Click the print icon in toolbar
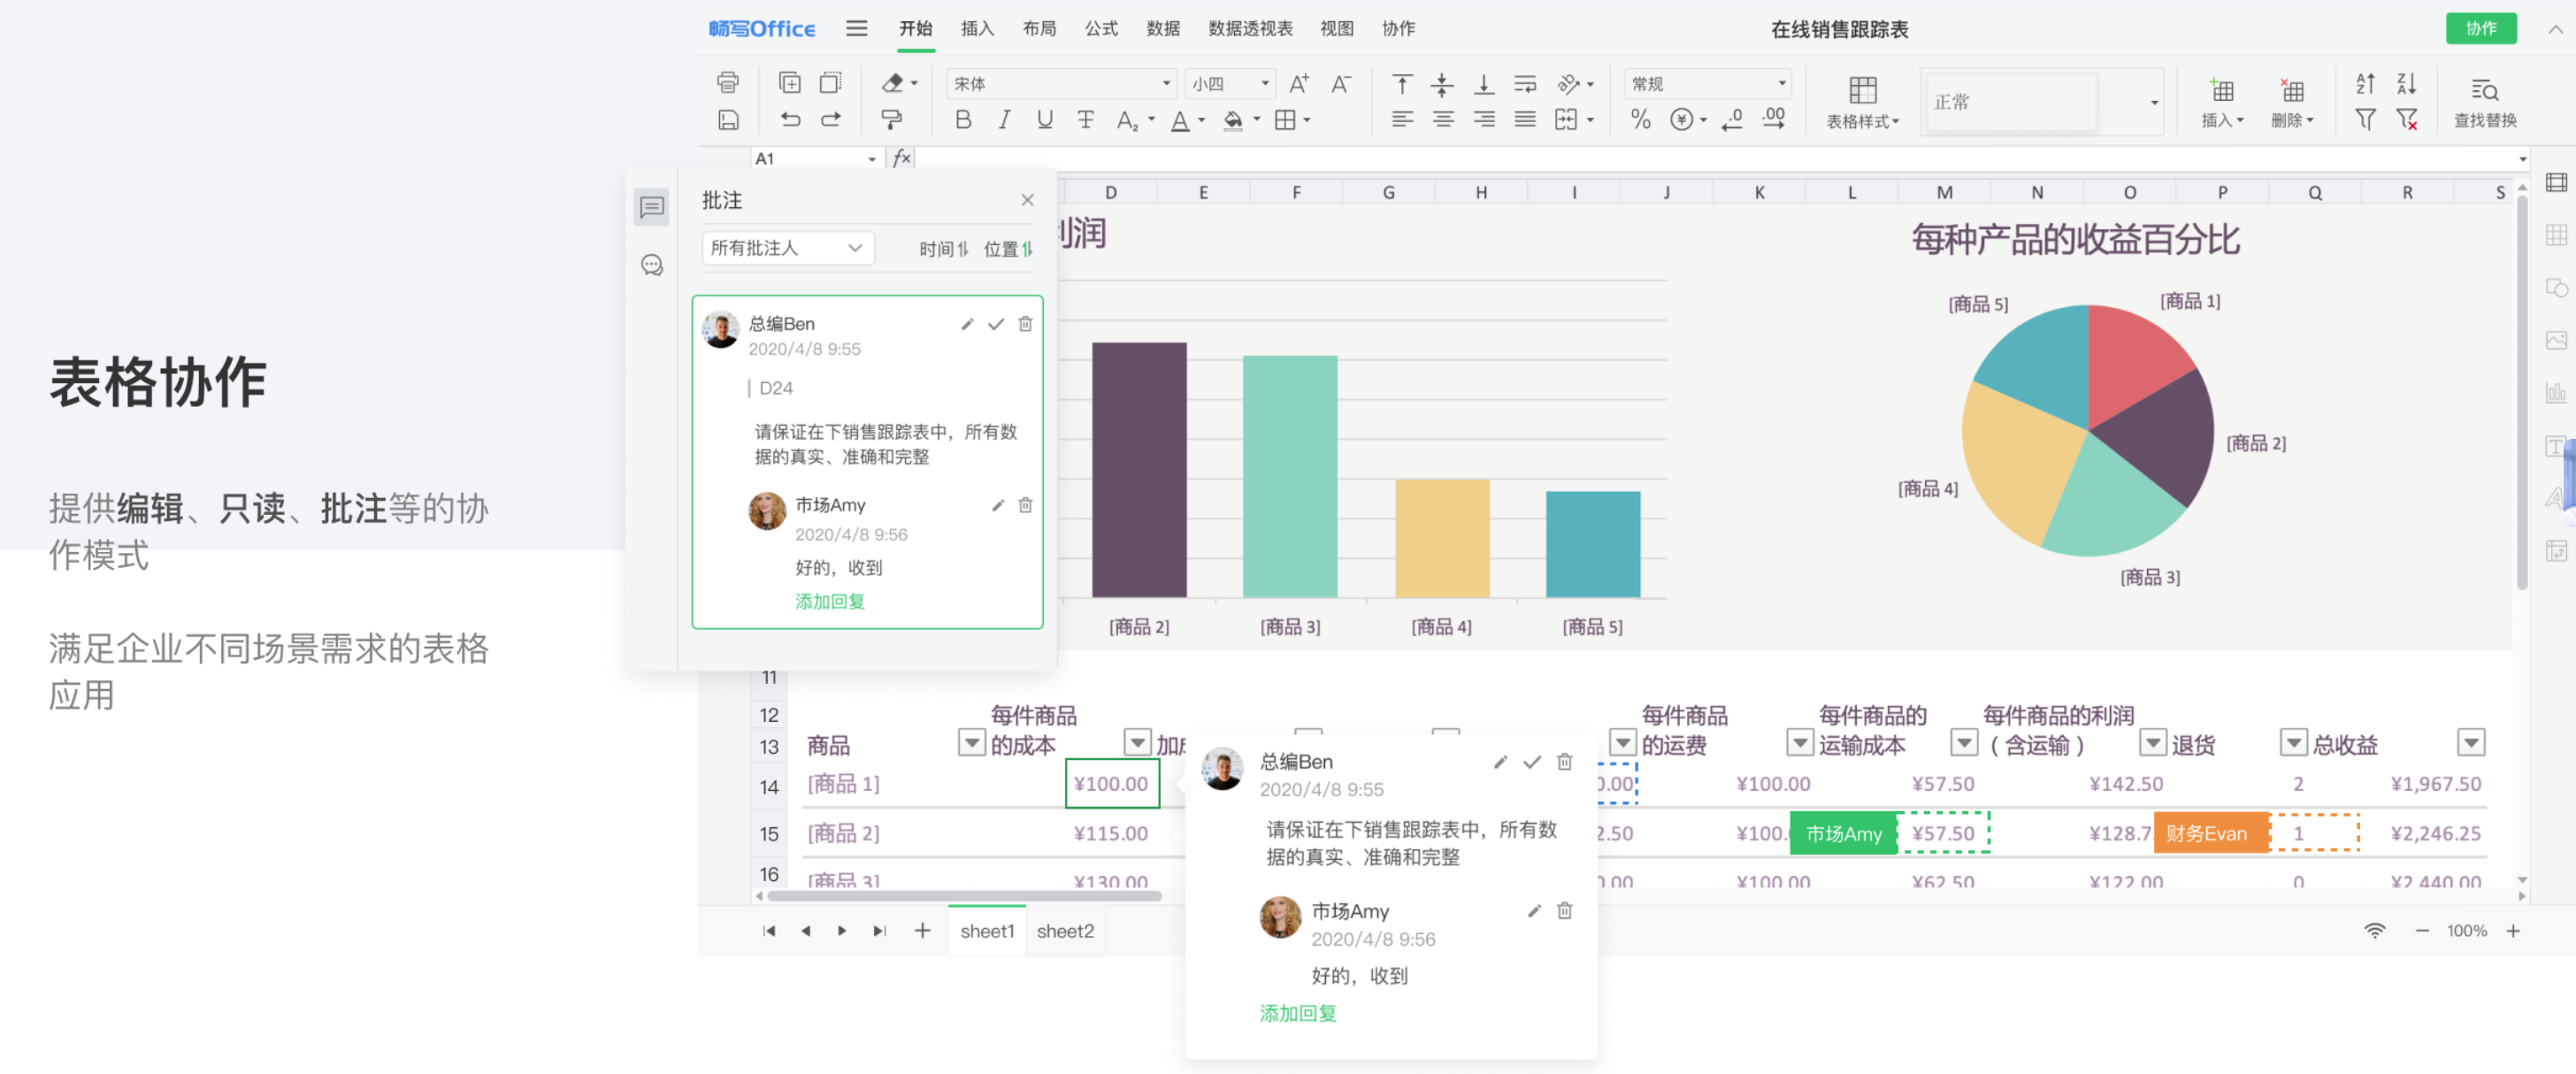Viewport: 2576px width, 1074px height. 728,83
